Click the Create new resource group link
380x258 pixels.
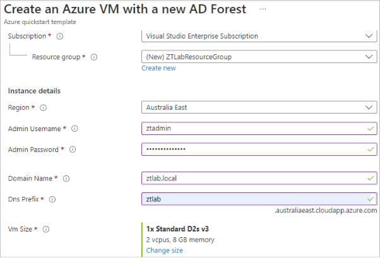[158, 68]
